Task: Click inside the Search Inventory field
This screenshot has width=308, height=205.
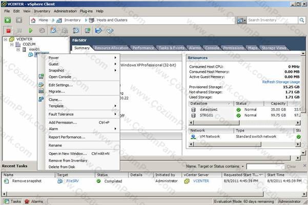Action: [272, 20]
